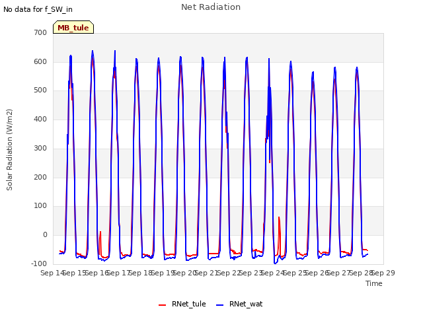
Task: Click the 100 y-axis tick label
Action: [40, 206]
